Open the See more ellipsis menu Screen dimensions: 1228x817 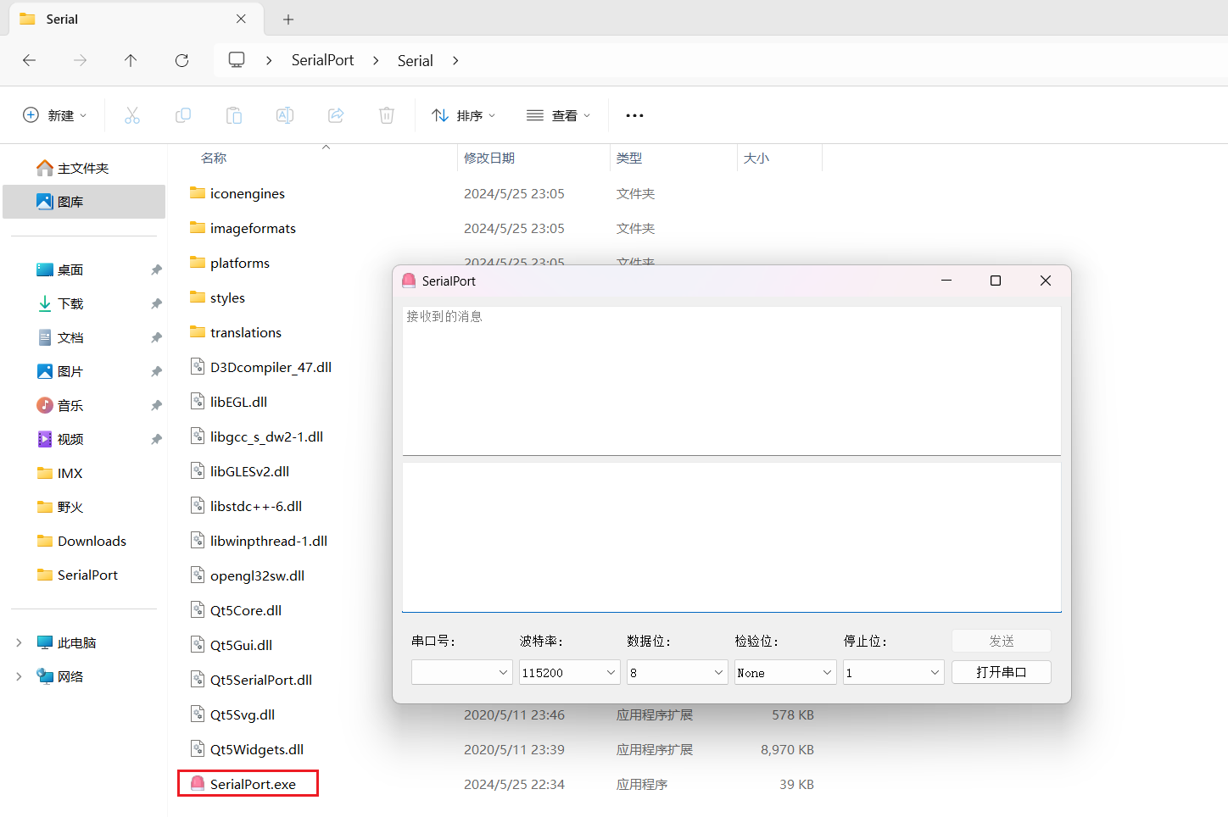click(x=634, y=115)
